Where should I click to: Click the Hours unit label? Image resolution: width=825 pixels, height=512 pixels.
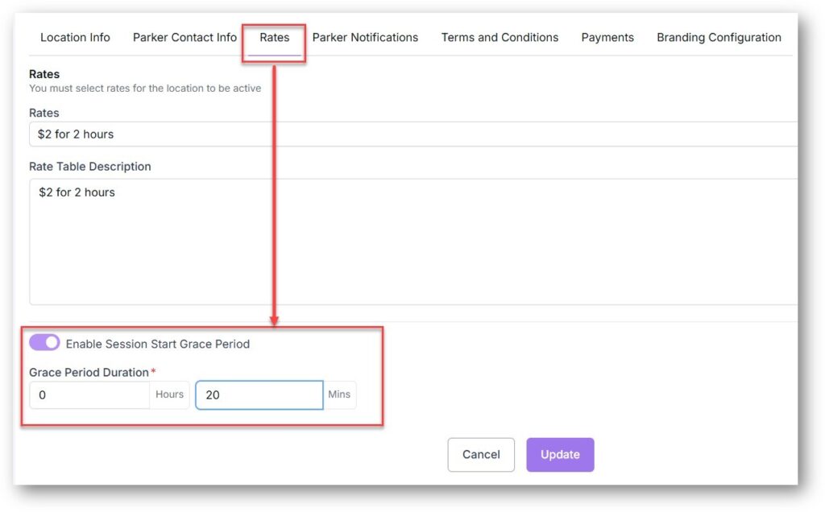pos(169,394)
